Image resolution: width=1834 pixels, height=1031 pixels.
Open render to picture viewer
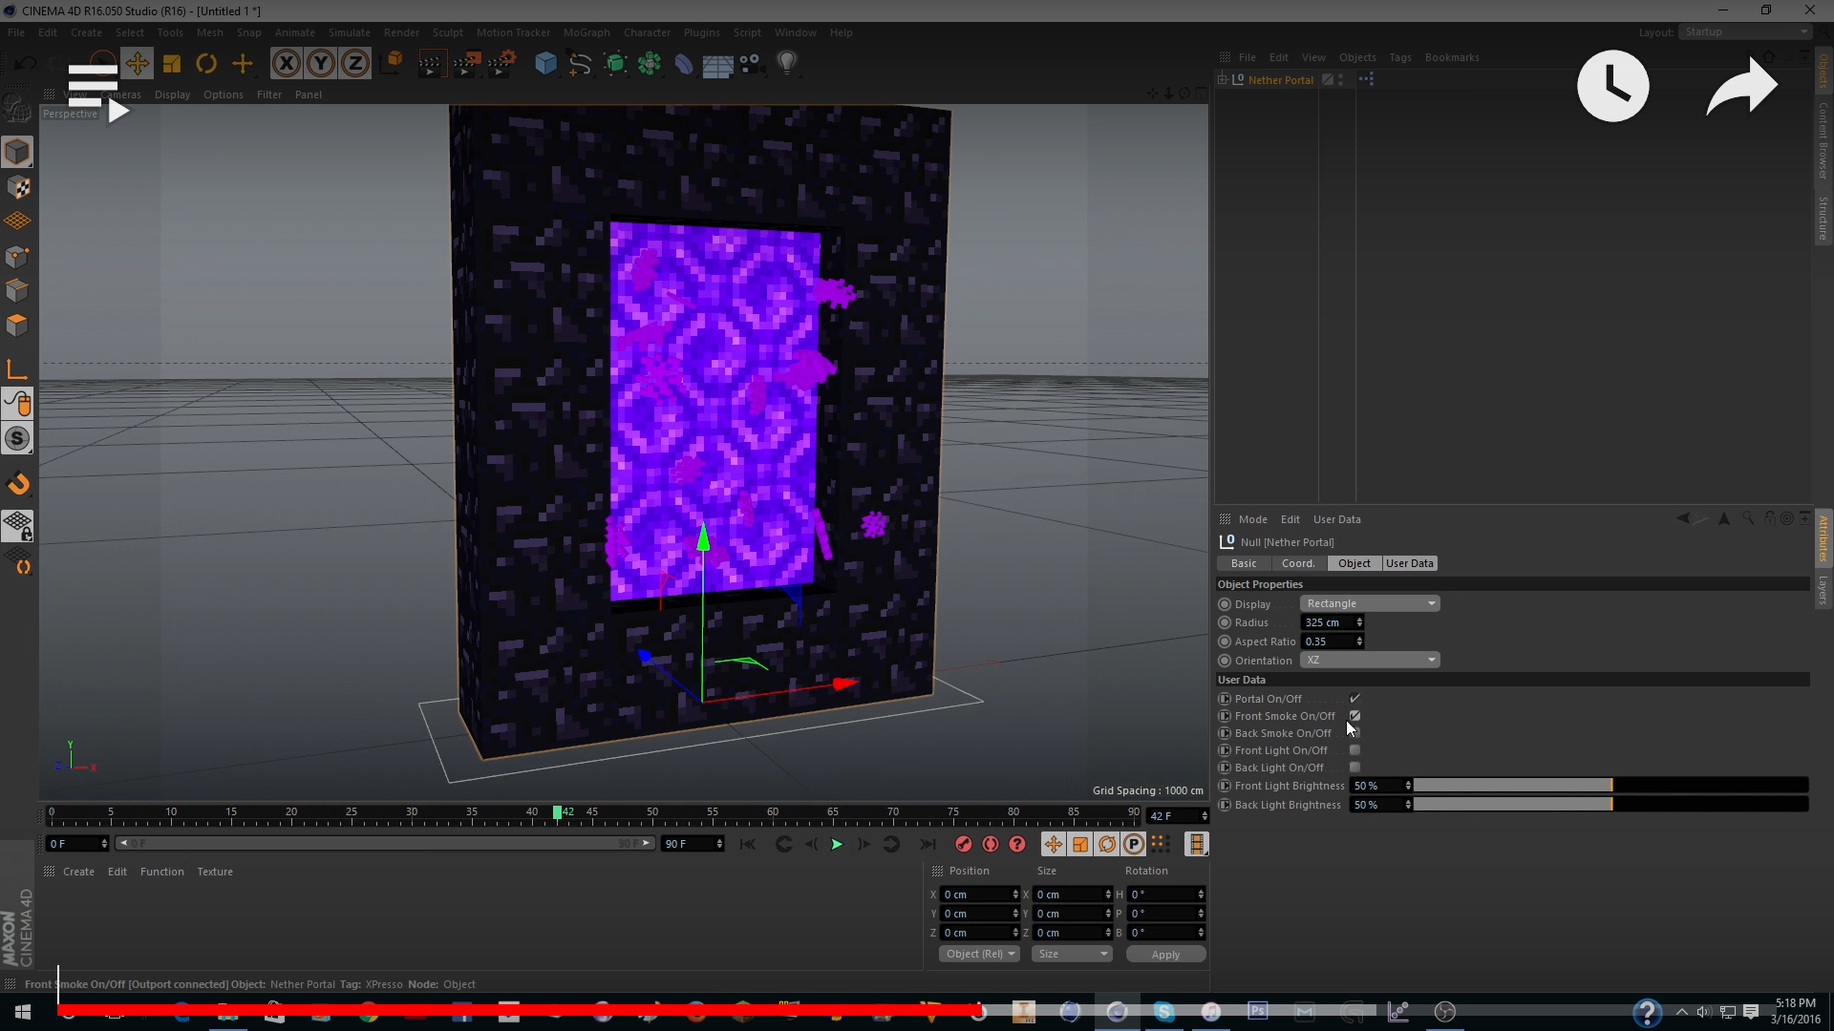pos(466,64)
